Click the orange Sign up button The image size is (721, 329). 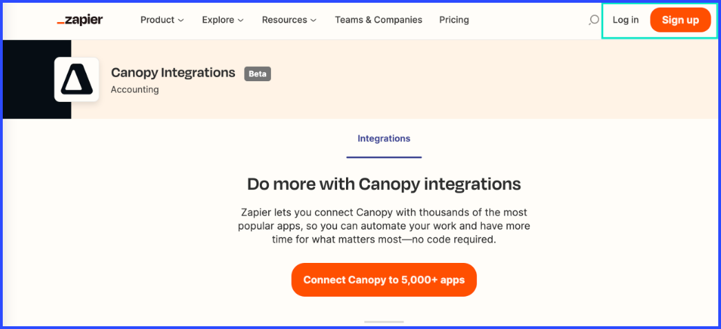tap(680, 20)
